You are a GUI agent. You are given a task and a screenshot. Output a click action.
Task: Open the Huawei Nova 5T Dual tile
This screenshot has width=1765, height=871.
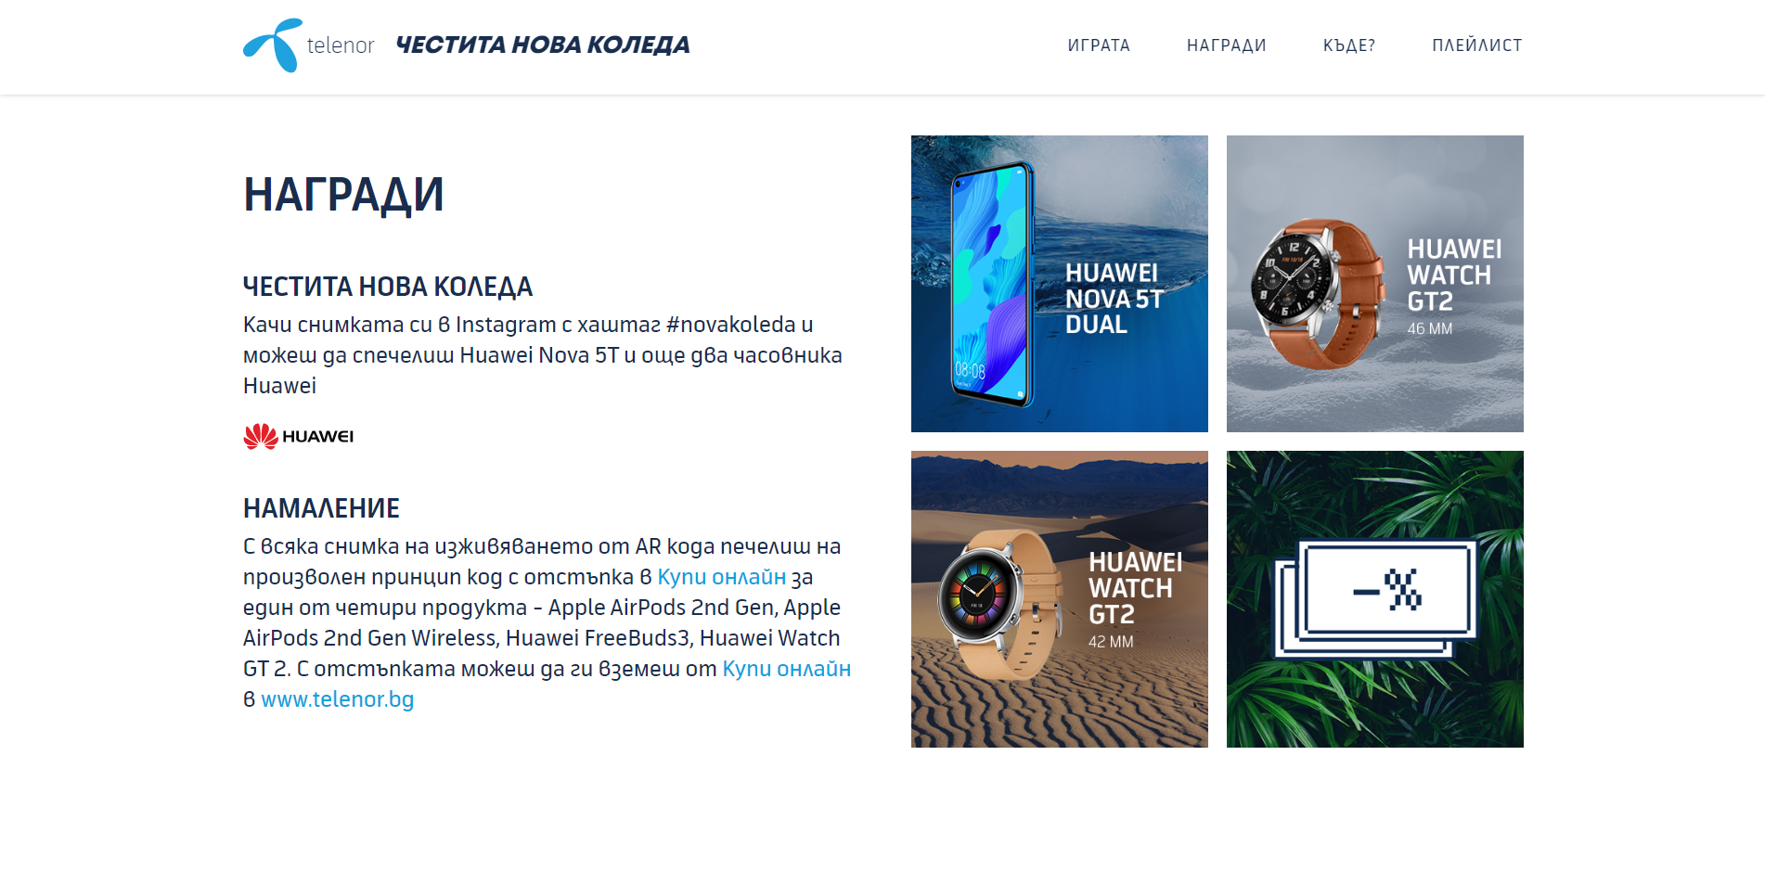tap(1060, 284)
